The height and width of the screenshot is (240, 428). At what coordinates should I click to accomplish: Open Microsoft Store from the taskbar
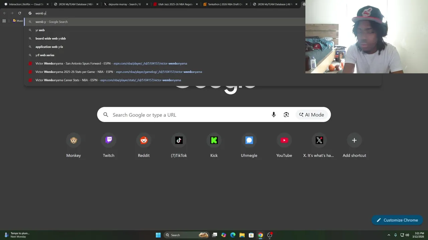[x=251, y=235]
